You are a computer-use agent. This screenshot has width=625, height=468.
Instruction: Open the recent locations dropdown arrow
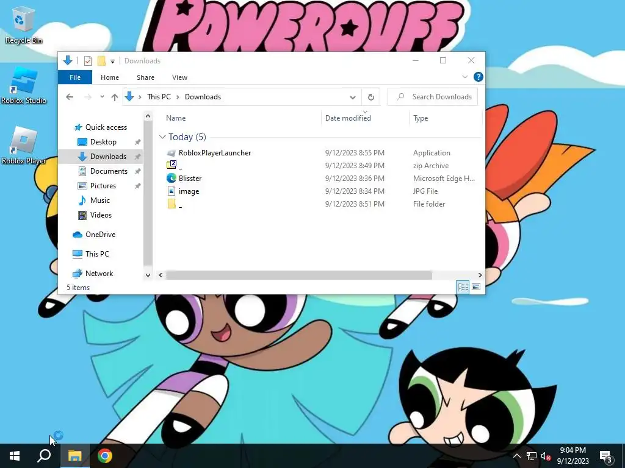pyautogui.click(x=102, y=97)
